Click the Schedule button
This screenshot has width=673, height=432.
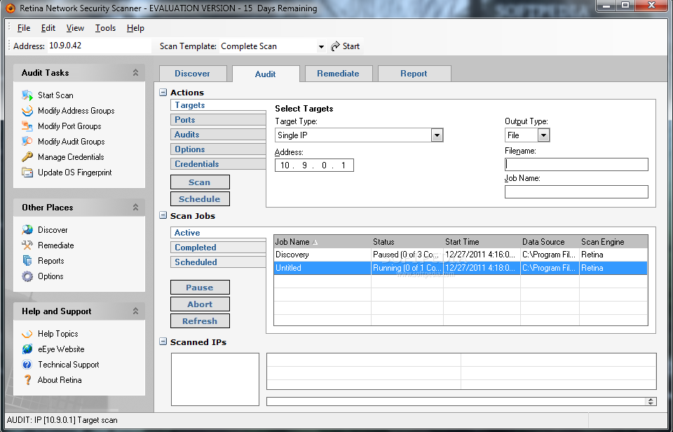click(x=200, y=199)
